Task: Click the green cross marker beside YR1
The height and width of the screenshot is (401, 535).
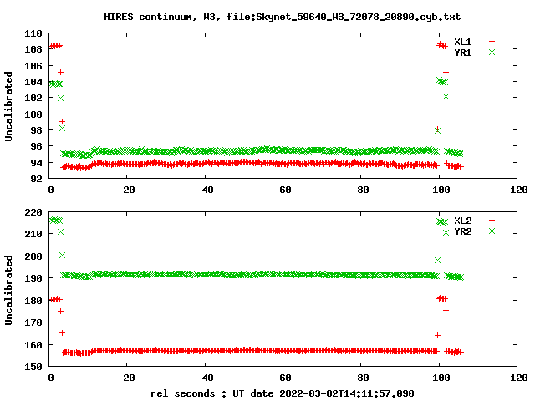Action: (x=492, y=53)
